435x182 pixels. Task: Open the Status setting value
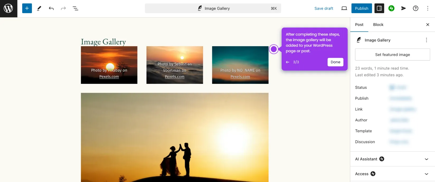click(x=398, y=87)
